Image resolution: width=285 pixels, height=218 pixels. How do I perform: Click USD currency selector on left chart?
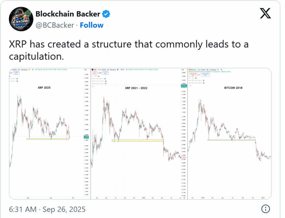point(85,70)
